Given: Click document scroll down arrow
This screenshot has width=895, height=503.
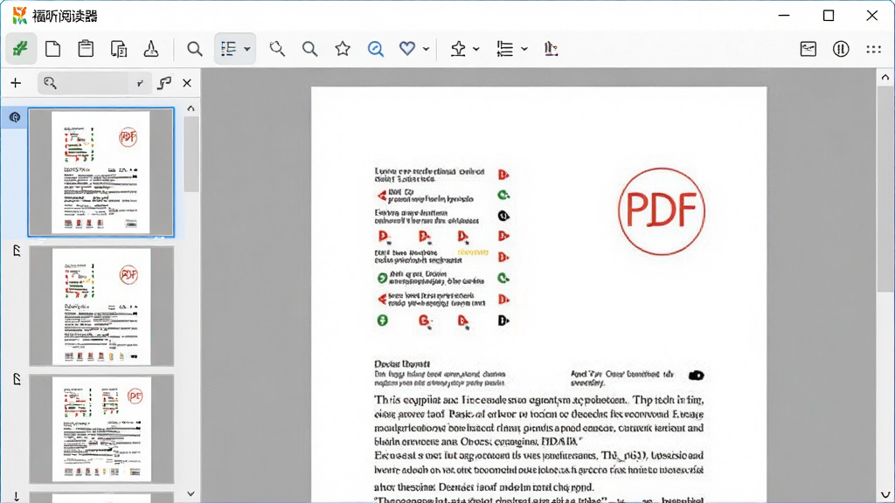Looking at the screenshot, I should 885,494.
